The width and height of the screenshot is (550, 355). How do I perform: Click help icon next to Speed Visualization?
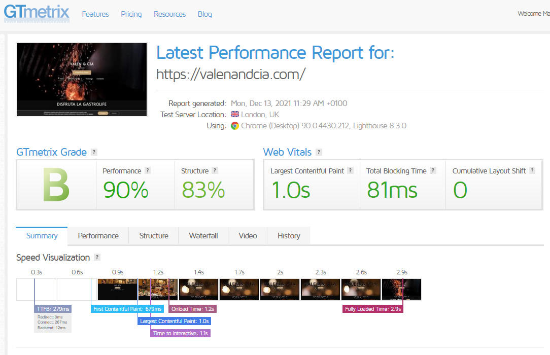(97, 257)
